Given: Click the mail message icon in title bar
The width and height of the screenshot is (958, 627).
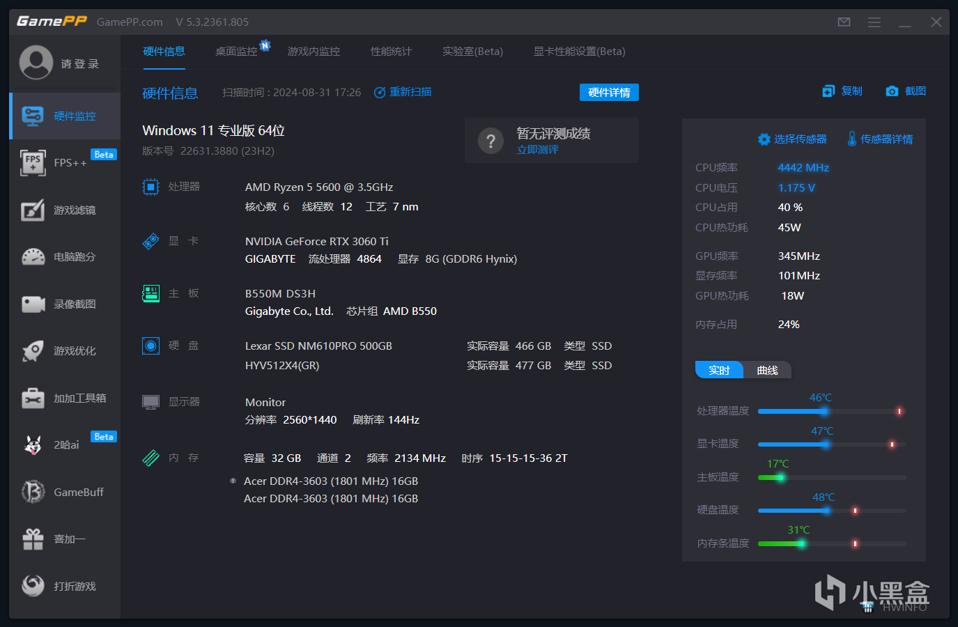Looking at the screenshot, I should click(844, 22).
